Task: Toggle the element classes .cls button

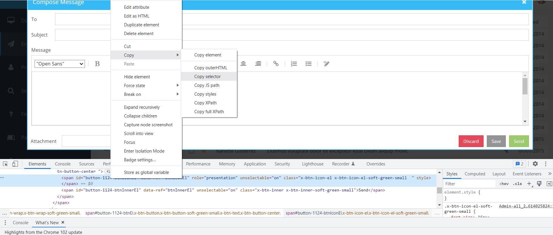Action: [517, 184]
